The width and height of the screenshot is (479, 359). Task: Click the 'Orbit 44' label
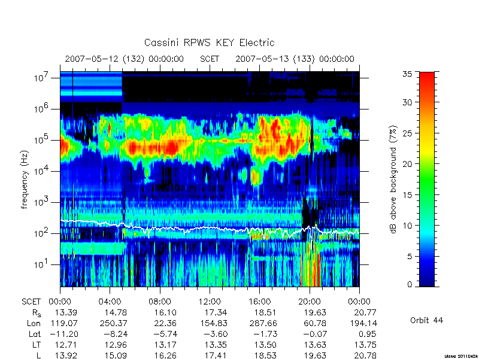click(426, 320)
